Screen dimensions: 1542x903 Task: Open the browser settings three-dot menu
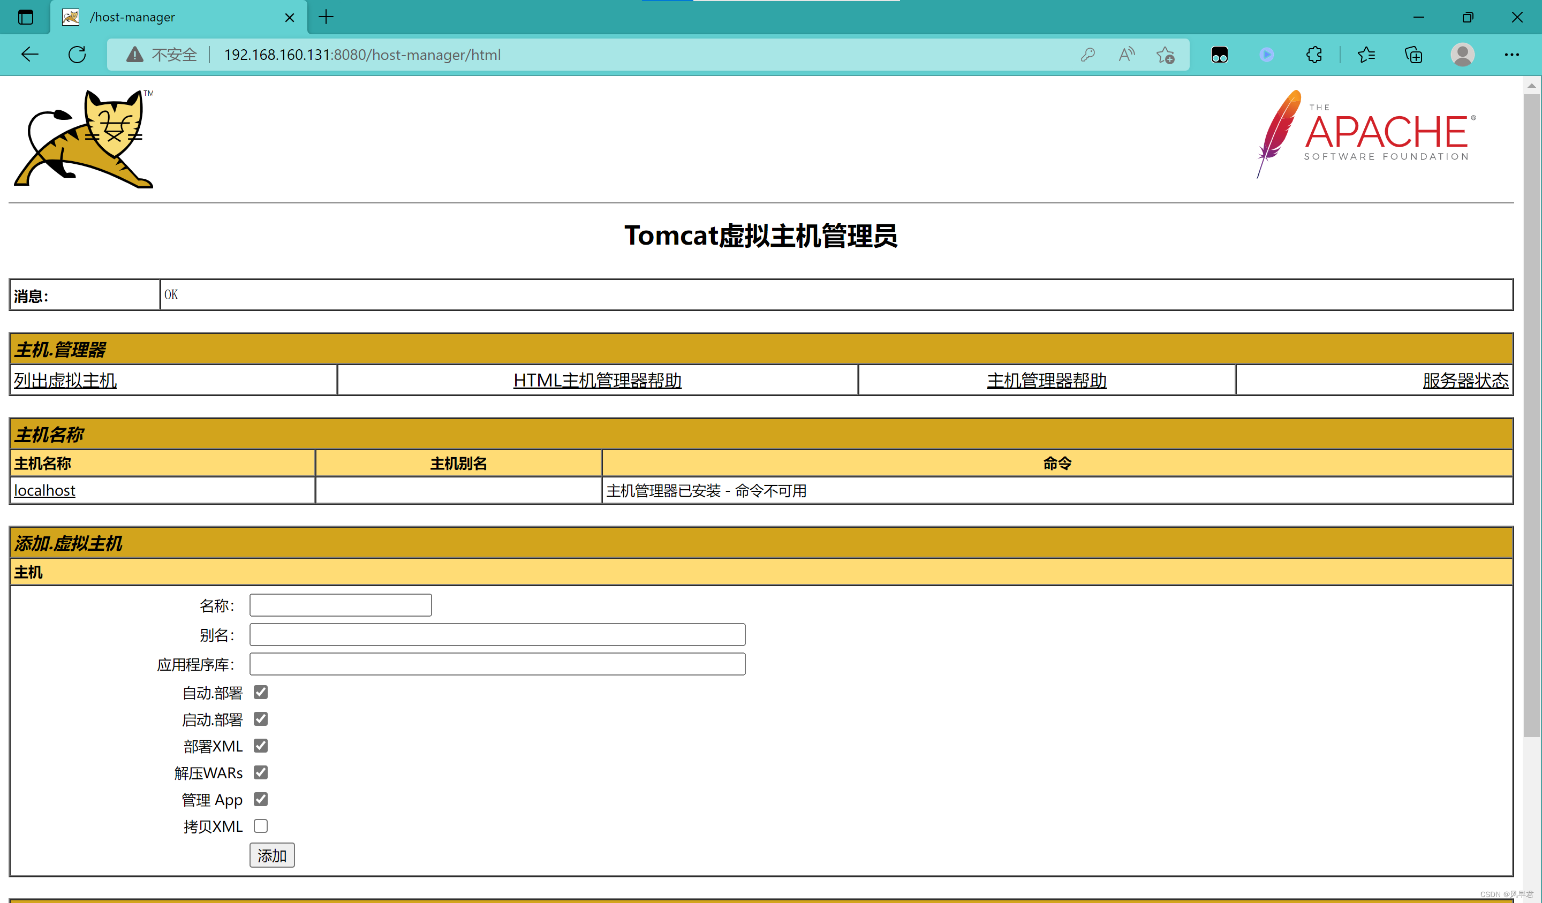[1511, 55]
